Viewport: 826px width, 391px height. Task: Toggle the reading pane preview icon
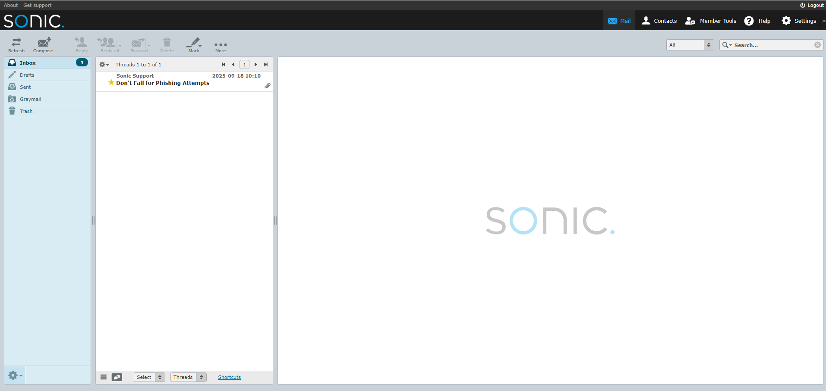[x=117, y=377]
